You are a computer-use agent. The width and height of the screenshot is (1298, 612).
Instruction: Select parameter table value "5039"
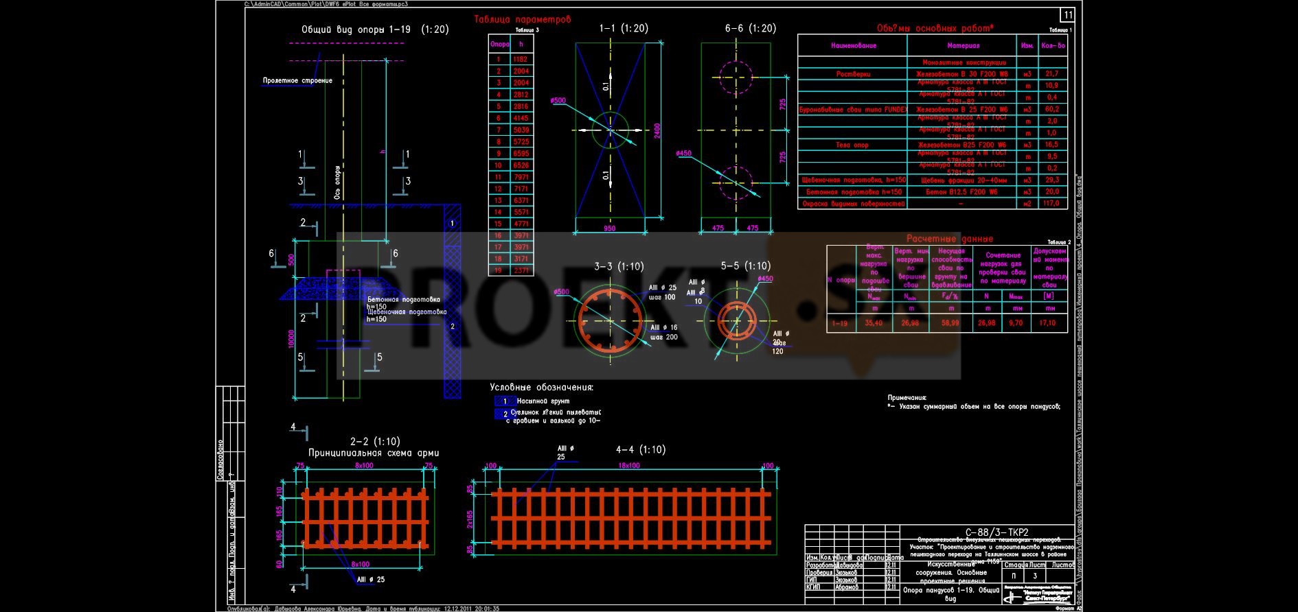point(521,130)
